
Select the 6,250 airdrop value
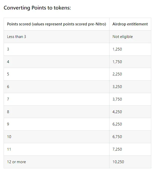click(117, 124)
